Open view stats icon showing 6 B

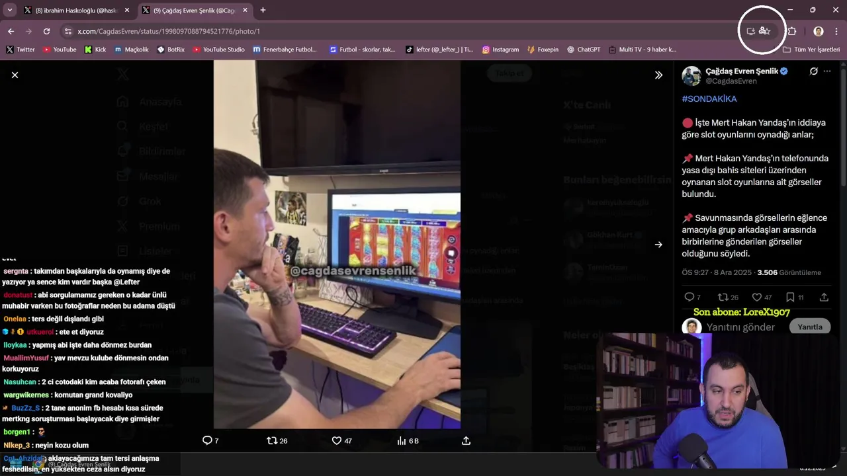tap(408, 440)
